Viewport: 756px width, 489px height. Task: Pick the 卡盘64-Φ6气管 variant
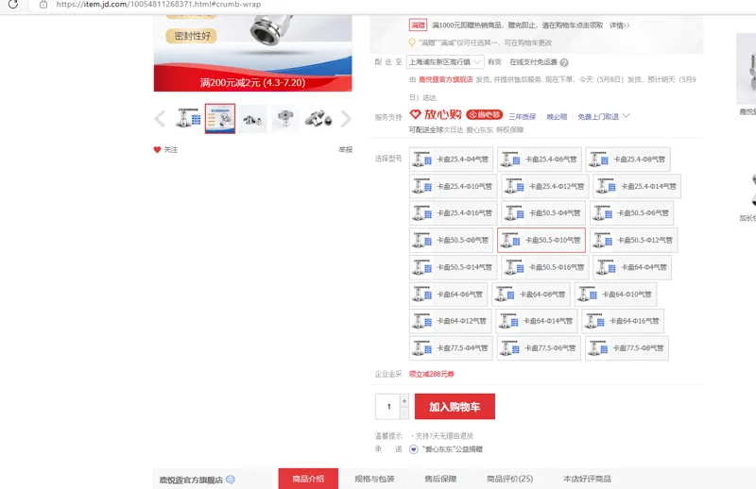[448, 295]
